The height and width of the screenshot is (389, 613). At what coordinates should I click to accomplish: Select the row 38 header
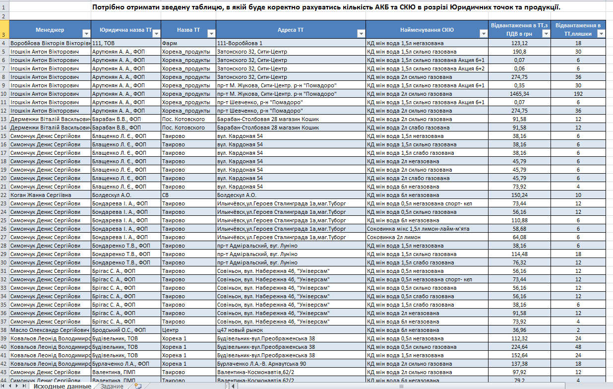point(4,330)
